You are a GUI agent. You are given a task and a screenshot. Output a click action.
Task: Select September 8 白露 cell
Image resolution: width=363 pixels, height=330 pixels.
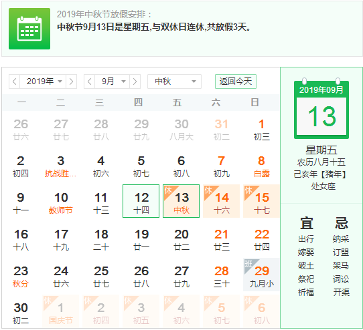pos(261,164)
